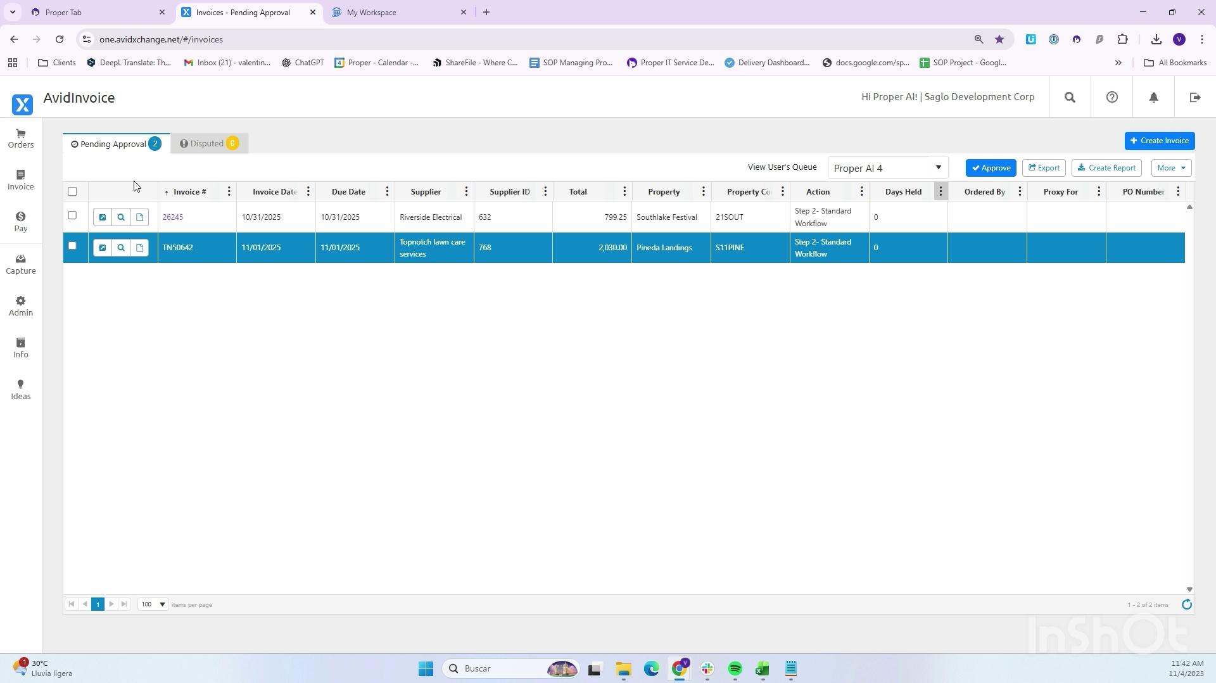This screenshot has height=683, width=1216.
Task: Open the Admin sidebar section
Action: [x=21, y=306]
